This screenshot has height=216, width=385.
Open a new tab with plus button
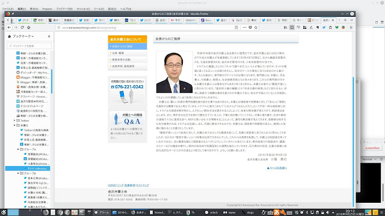(x=345, y=20)
